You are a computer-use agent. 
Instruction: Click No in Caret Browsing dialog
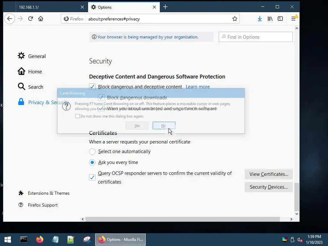pos(164,126)
